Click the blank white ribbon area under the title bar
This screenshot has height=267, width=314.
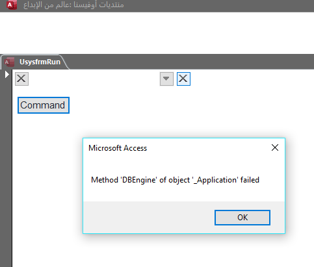click(x=157, y=33)
